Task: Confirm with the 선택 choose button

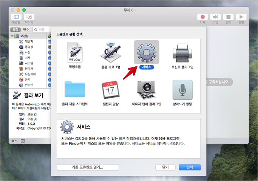Action: click(x=190, y=167)
